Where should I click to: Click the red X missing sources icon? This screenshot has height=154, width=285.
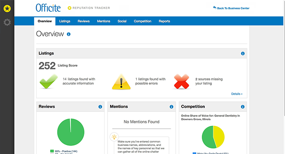(182, 81)
